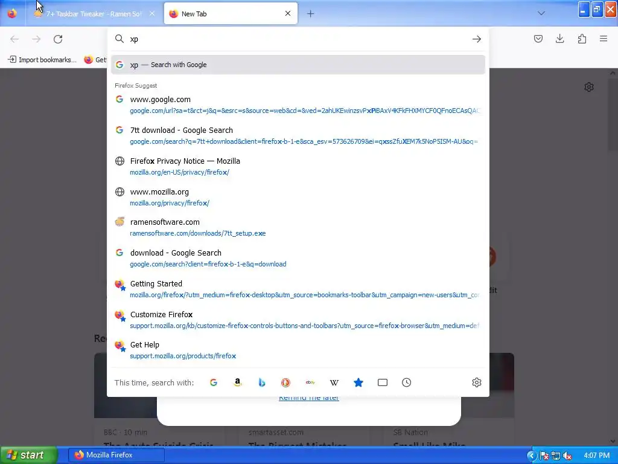Open Firefox Privacy Notice — Mozilla suggestion
The width and height of the screenshot is (618, 464).
(x=298, y=166)
